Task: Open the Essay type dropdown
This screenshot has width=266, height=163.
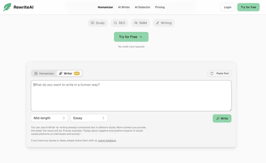Action: point(89,118)
